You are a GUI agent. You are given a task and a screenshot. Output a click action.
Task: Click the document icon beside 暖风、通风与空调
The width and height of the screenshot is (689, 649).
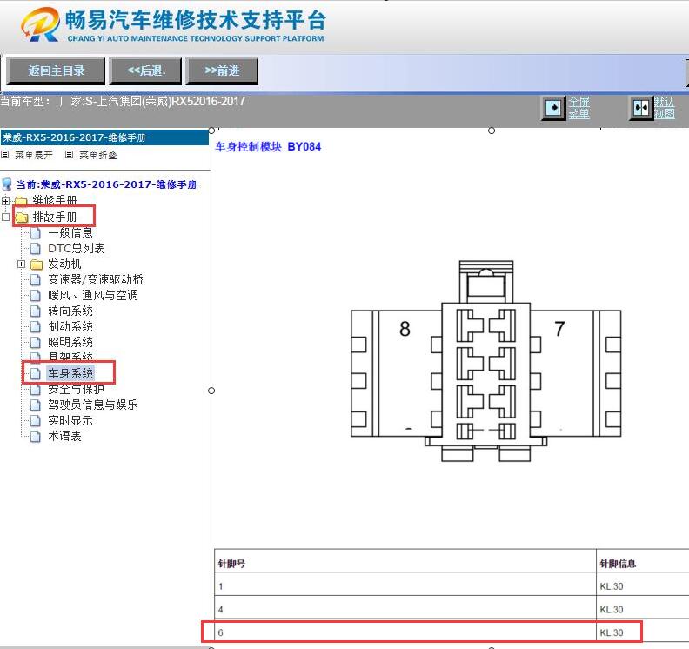point(36,296)
